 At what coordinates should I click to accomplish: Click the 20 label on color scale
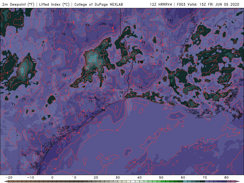pyautogui.click(x=96, y=178)
